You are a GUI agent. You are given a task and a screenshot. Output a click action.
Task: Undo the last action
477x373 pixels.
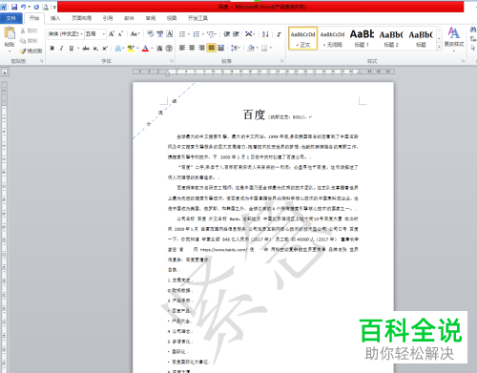(x=23, y=7)
